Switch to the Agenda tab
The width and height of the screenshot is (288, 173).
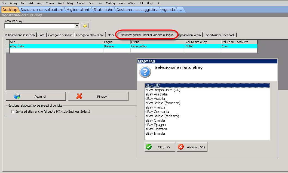pyautogui.click(x=168, y=10)
